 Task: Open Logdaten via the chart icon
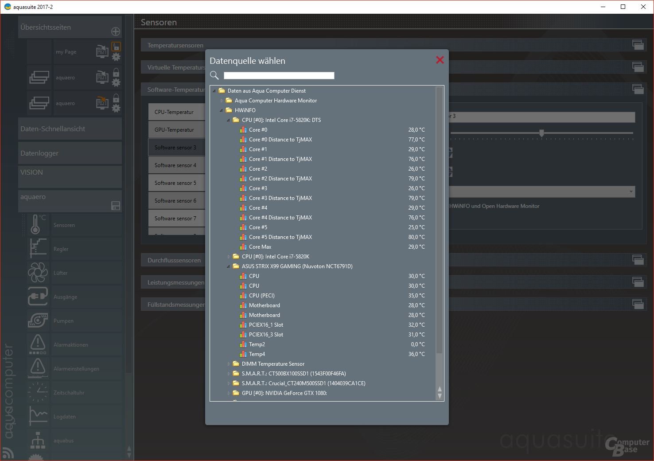pyautogui.click(x=38, y=416)
